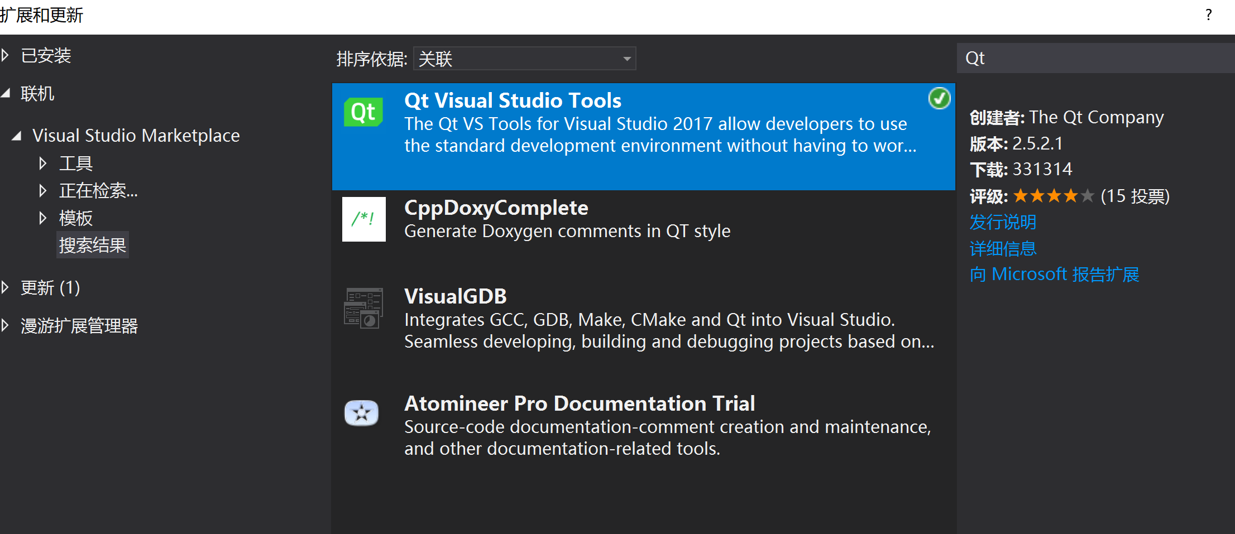Click the green installed checkmark icon
1235x534 pixels.
[x=939, y=98]
